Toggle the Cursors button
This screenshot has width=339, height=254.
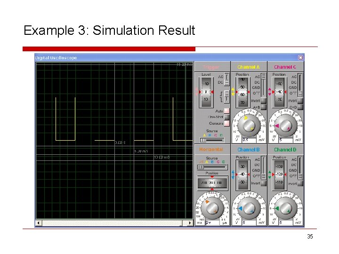(x=226, y=123)
